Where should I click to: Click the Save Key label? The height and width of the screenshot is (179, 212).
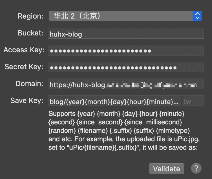27,100
